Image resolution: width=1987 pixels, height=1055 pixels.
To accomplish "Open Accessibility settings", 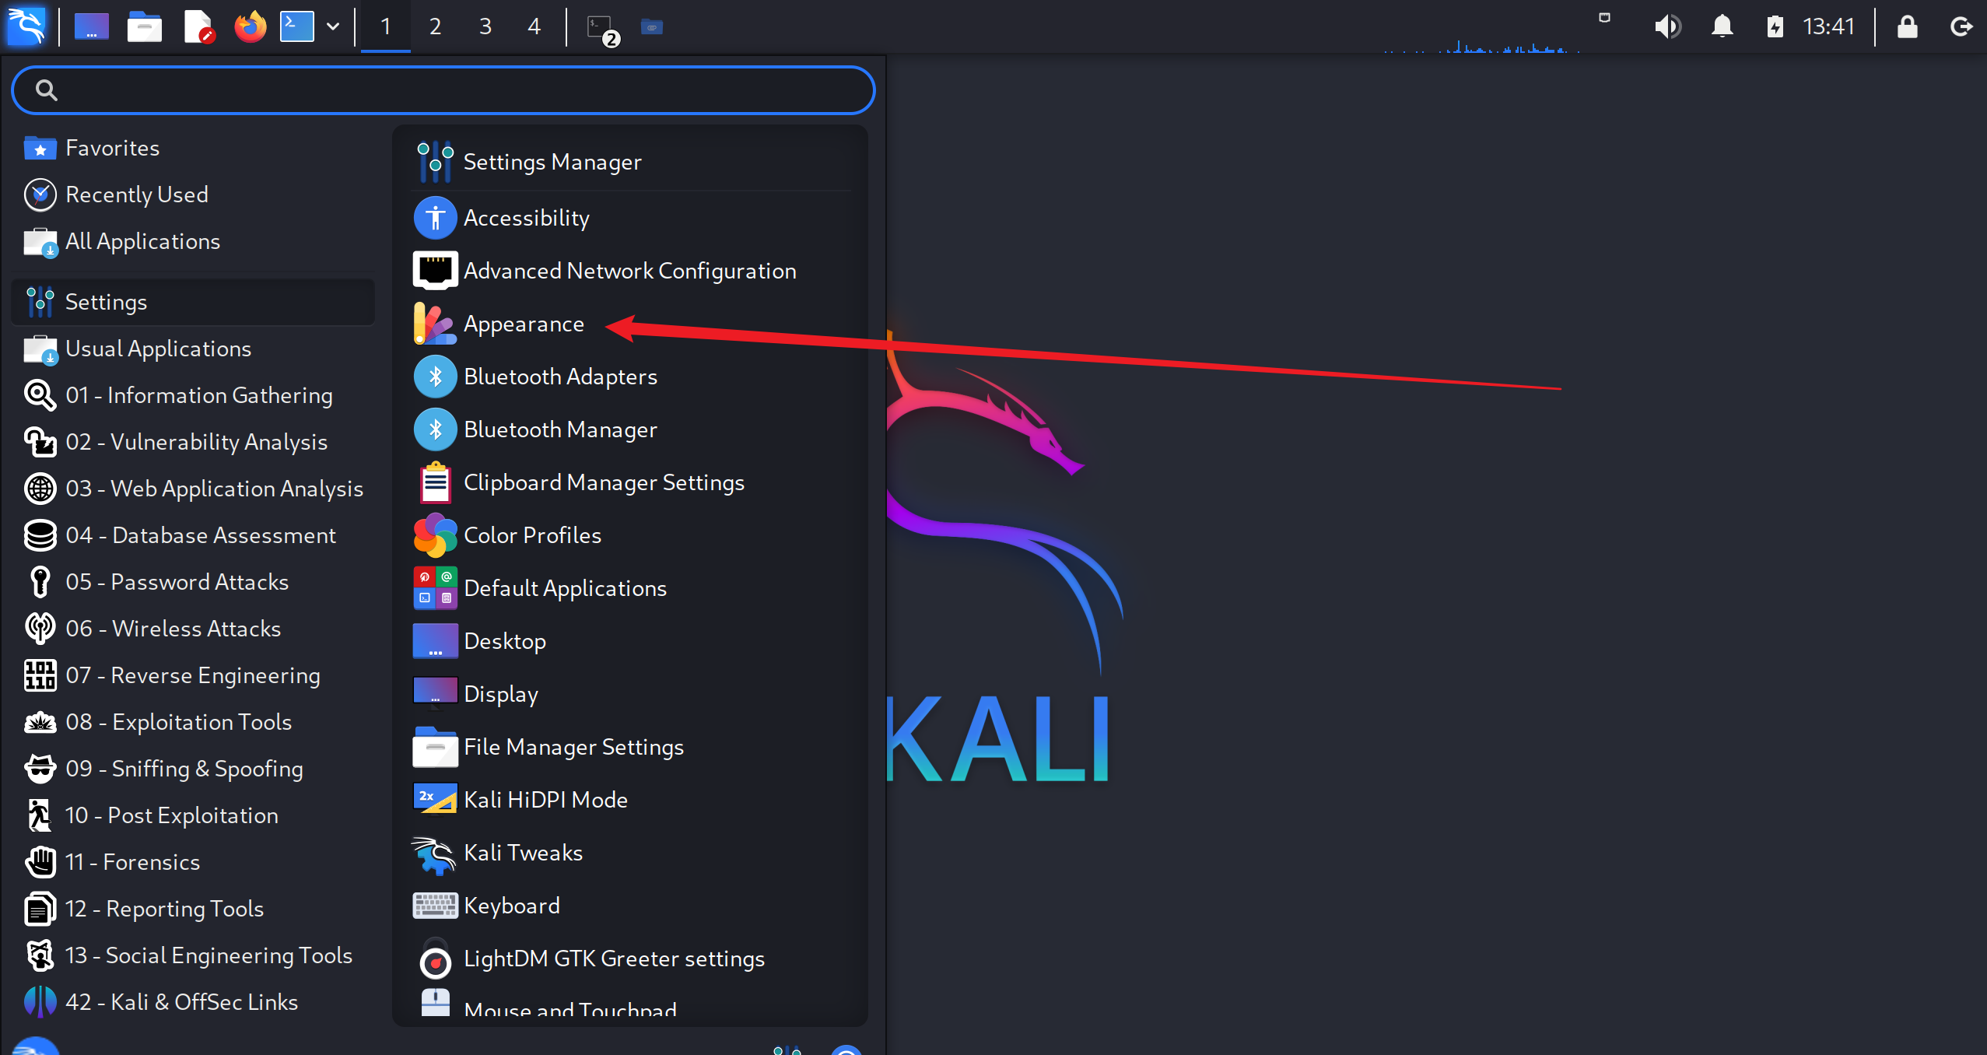I will click(630, 218).
